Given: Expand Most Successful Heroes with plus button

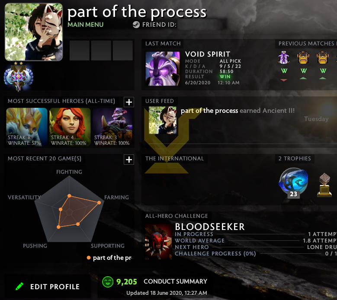Looking at the screenshot, I should (x=129, y=102).
